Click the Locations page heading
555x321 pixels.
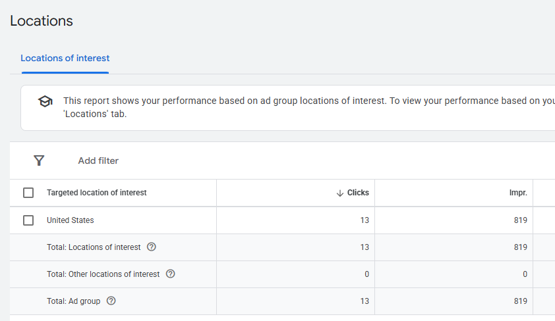tap(42, 21)
